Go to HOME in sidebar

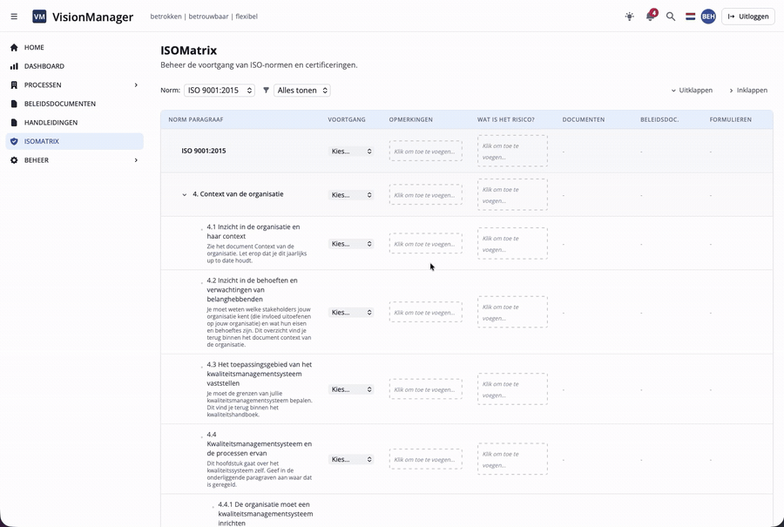click(x=75, y=48)
